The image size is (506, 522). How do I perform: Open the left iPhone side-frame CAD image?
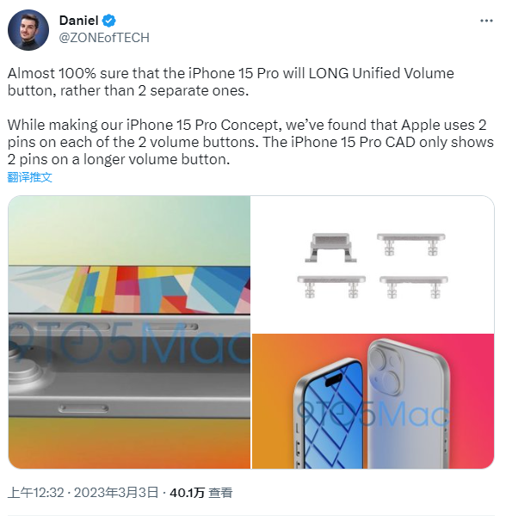coord(129,332)
